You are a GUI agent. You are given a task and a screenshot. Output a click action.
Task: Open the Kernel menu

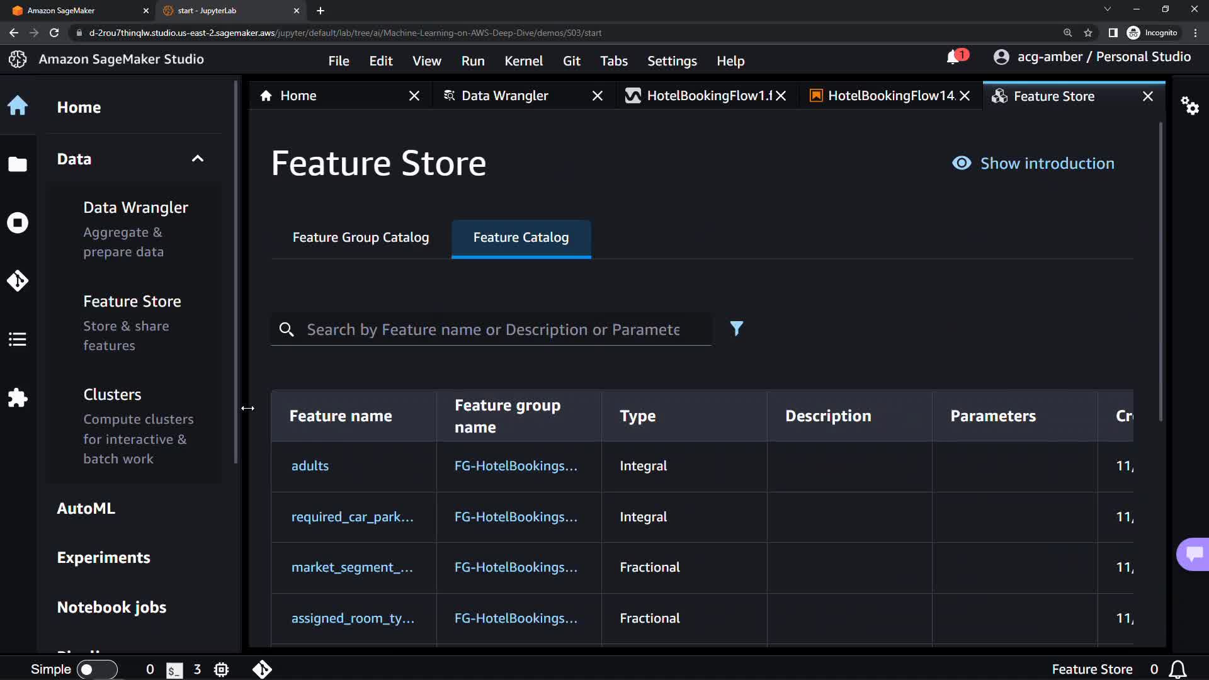[523, 61]
